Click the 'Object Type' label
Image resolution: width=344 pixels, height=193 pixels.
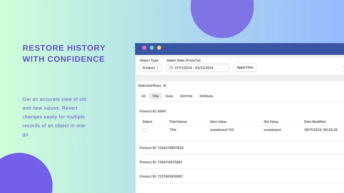pos(149,60)
